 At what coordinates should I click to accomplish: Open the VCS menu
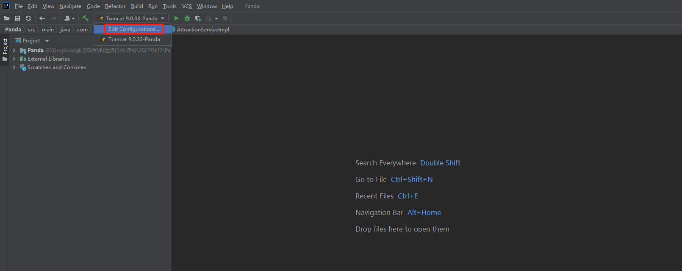[x=187, y=6]
